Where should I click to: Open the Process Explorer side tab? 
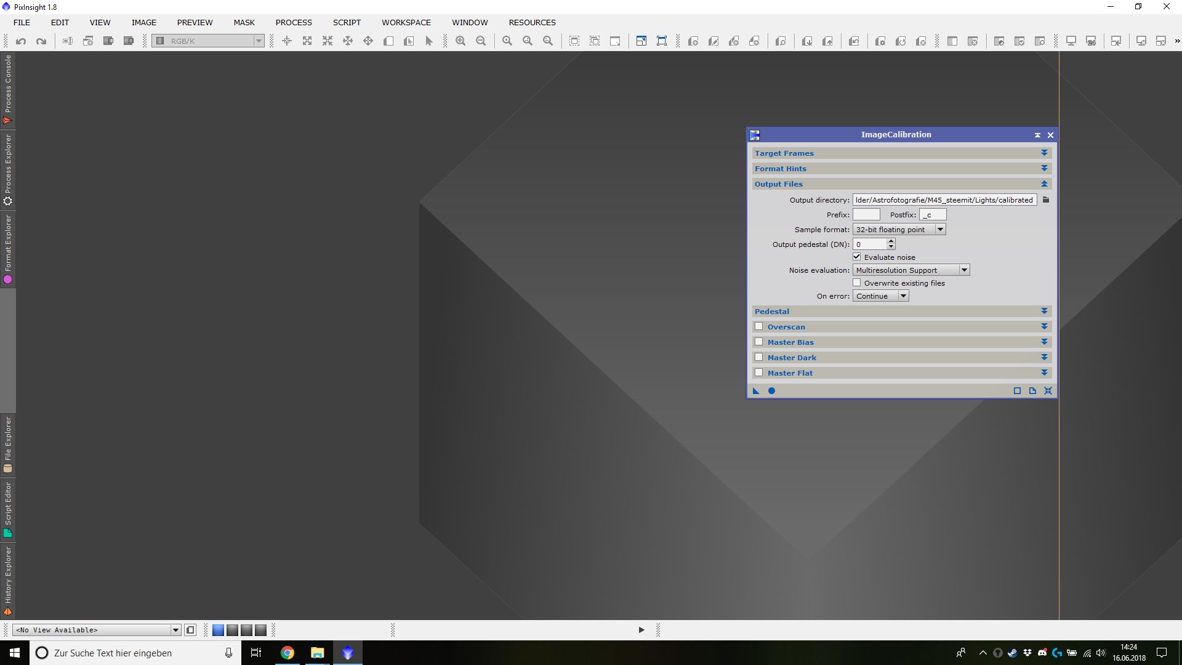(8, 171)
